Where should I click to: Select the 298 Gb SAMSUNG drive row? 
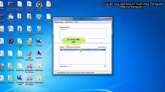click(83, 50)
